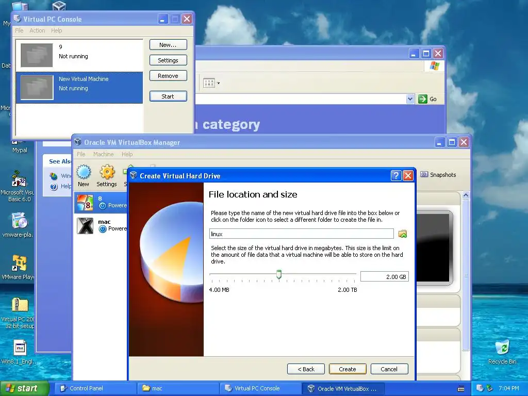
Task: Click the Windows Start button
Action: pyautogui.click(x=24, y=388)
